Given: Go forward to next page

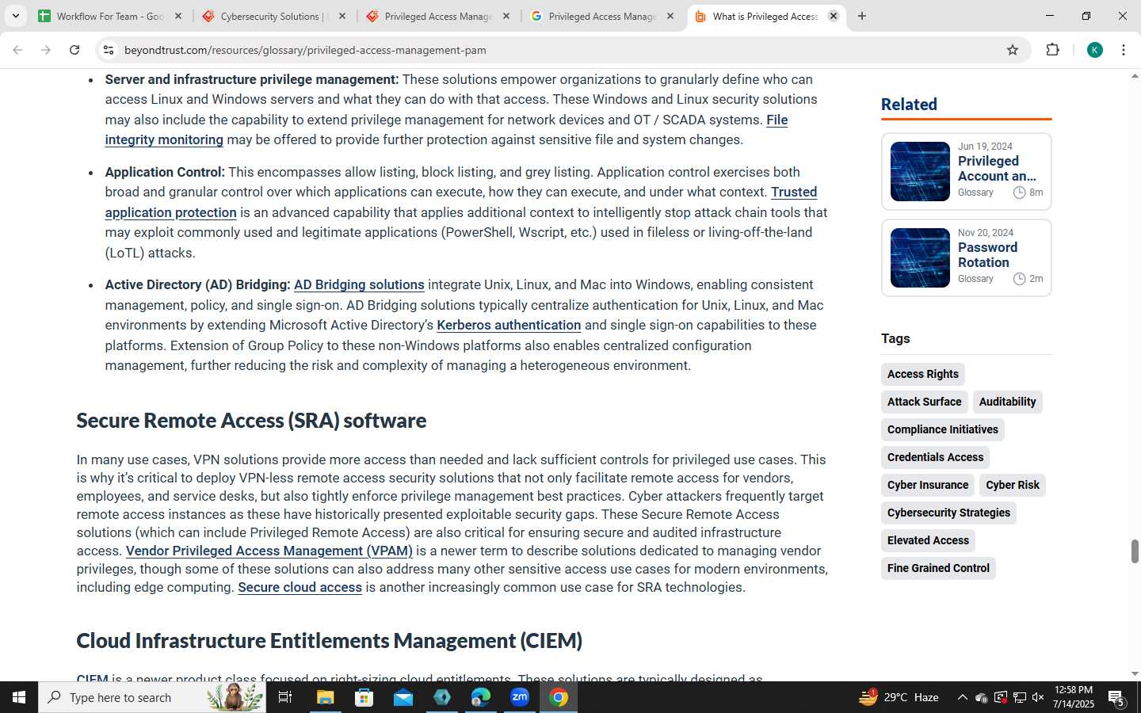Looking at the screenshot, I should 46,50.
